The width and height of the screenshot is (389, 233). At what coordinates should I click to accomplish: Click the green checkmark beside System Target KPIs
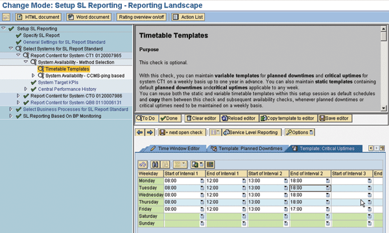34,82
